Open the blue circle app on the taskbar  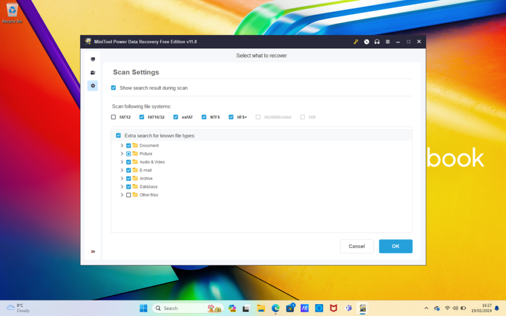click(319, 308)
